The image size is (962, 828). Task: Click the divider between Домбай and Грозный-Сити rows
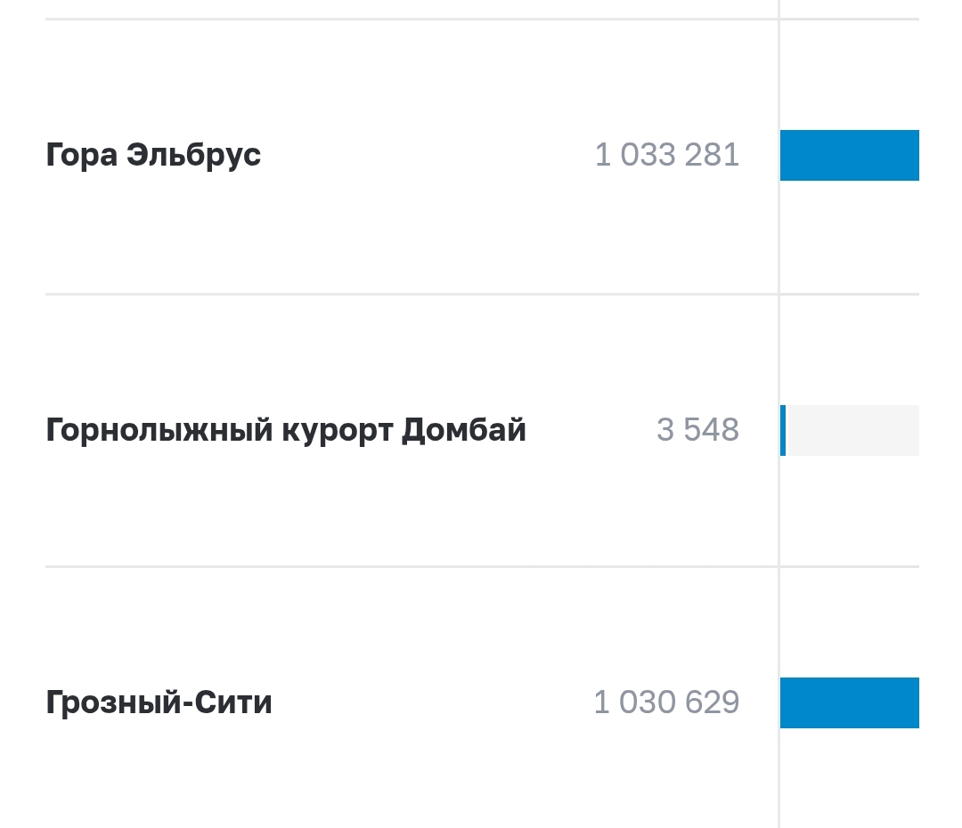tap(410, 566)
